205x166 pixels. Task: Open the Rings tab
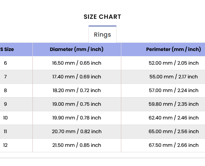[x=102, y=35]
